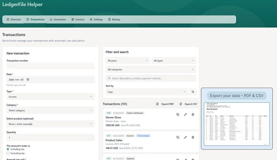
Task: Open the Select product dropdown
Action: point(50,124)
